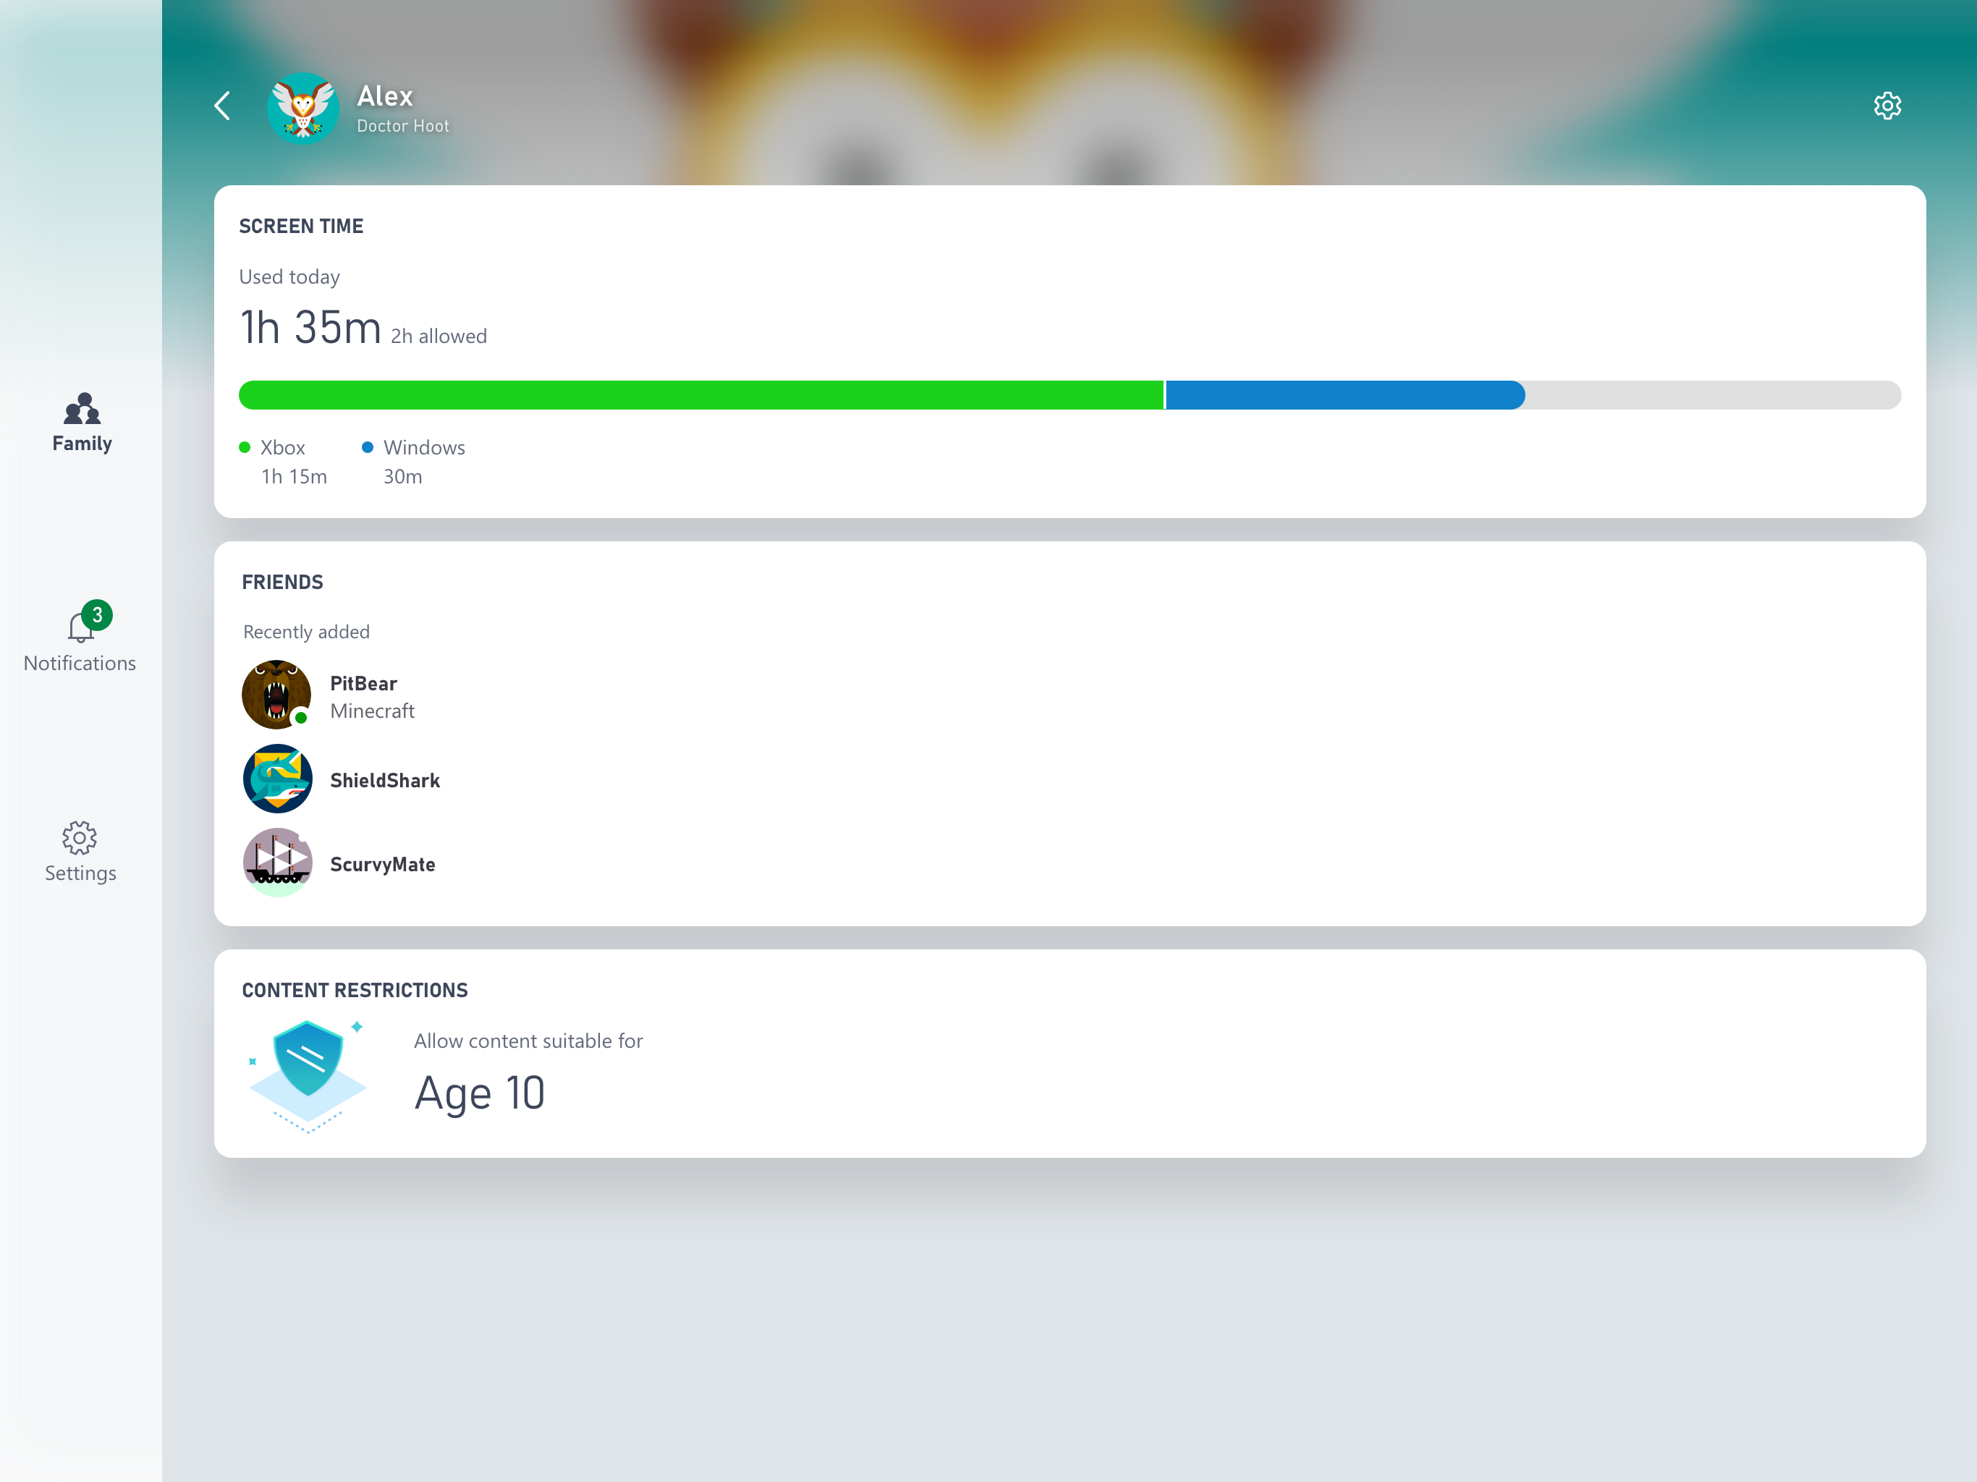Click the green Xbox segment of usage bar
Viewport: 1977px width, 1482px height.
(x=700, y=395)
